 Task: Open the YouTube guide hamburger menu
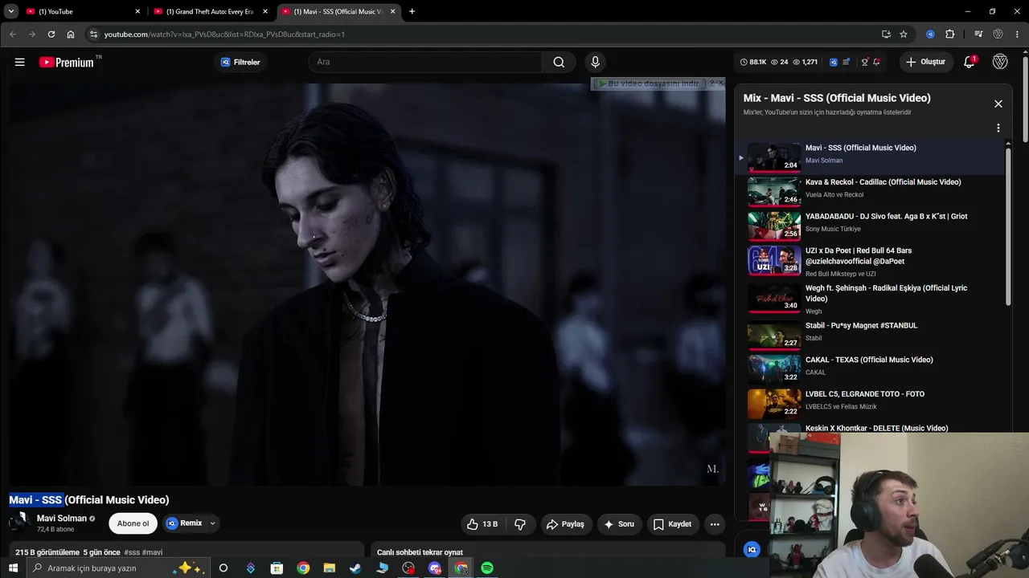[x=20, y=62]
